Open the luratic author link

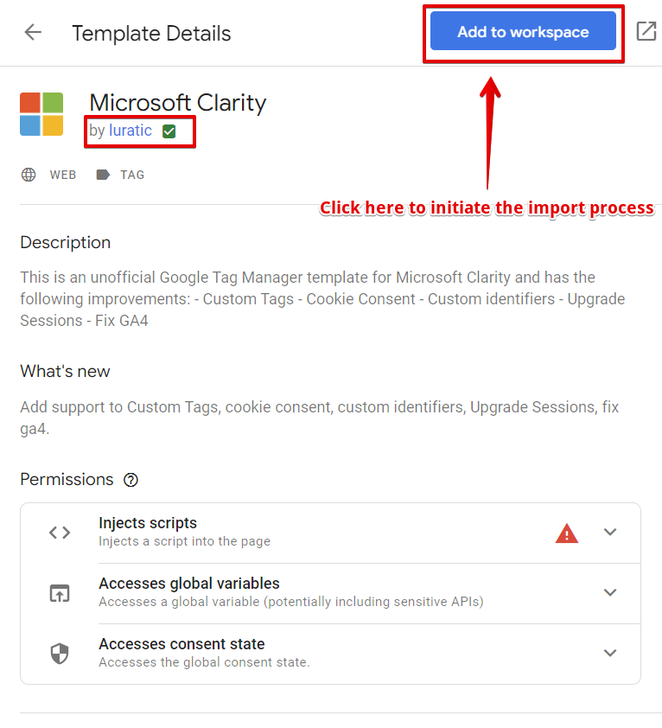130,131
